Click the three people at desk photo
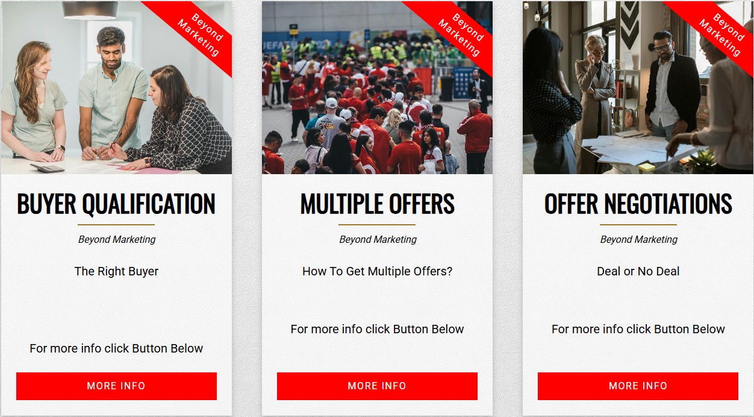 pos(116,88)
